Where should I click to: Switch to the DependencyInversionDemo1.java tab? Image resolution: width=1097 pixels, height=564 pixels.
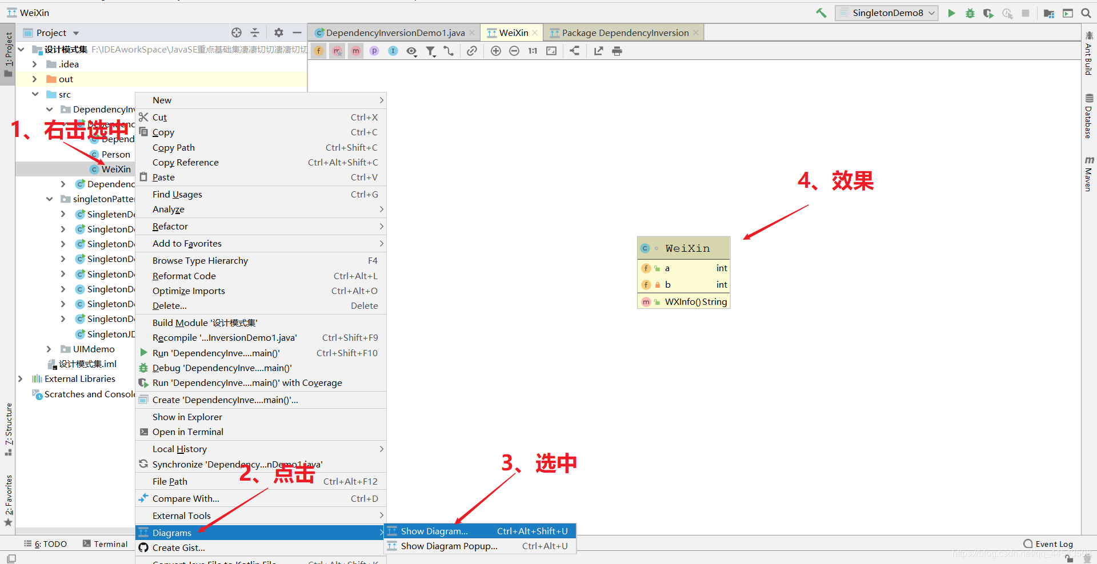click(x=394, y=33)
